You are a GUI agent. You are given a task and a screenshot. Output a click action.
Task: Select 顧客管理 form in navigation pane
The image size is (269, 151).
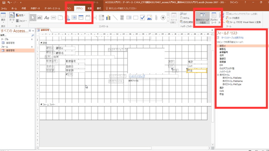pyautogui.click(x=10, y=50)
